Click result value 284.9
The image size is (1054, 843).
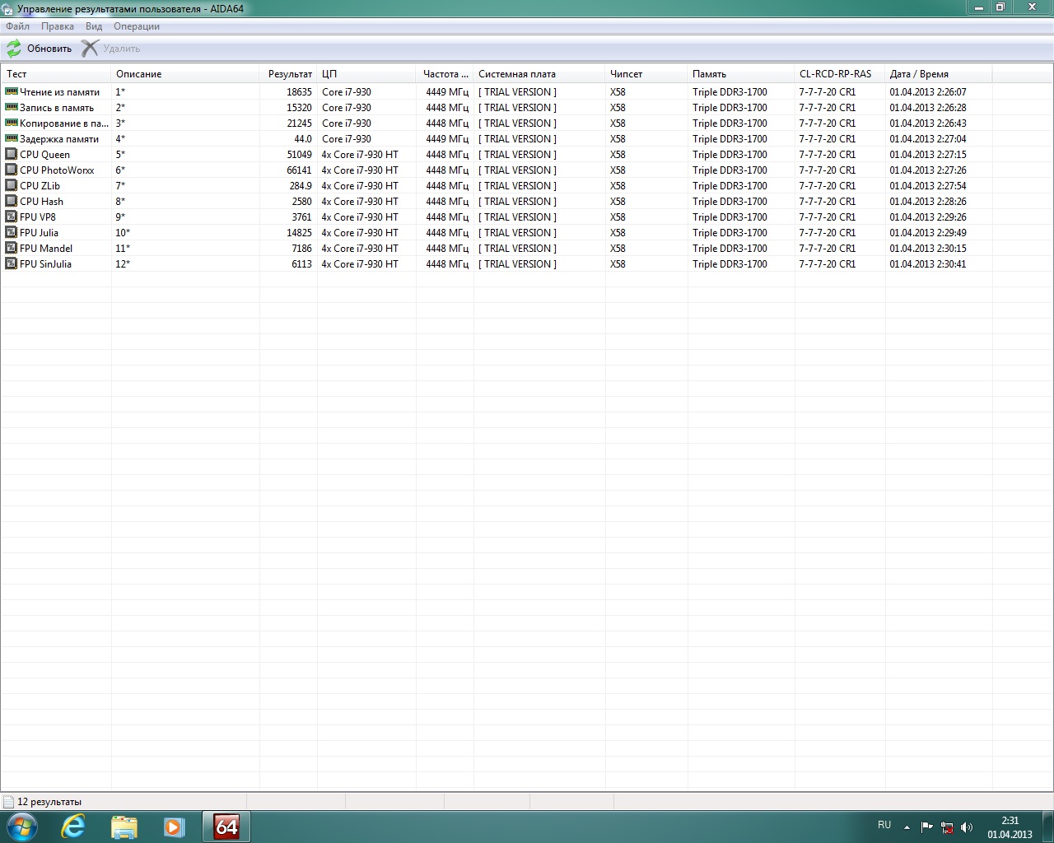301,186
